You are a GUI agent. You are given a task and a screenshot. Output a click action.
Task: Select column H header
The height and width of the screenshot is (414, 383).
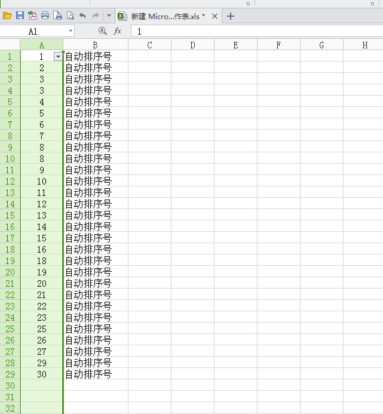[x=363, y=45]
